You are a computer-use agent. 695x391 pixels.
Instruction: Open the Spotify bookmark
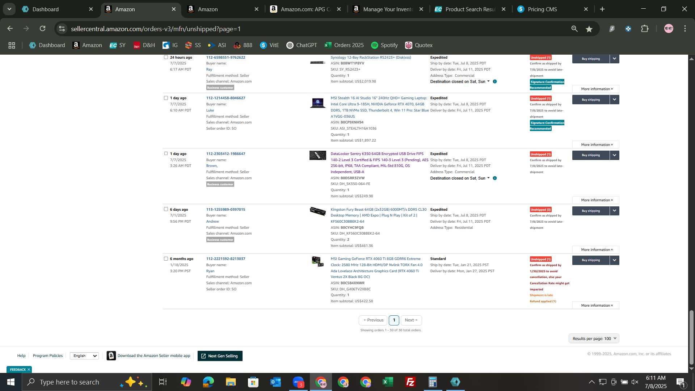click(x=384, y=45)
